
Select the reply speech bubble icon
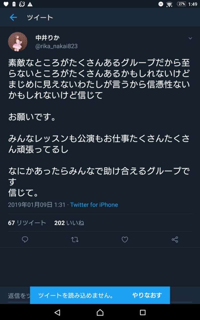pyautogui.click(x=25, y=239)
